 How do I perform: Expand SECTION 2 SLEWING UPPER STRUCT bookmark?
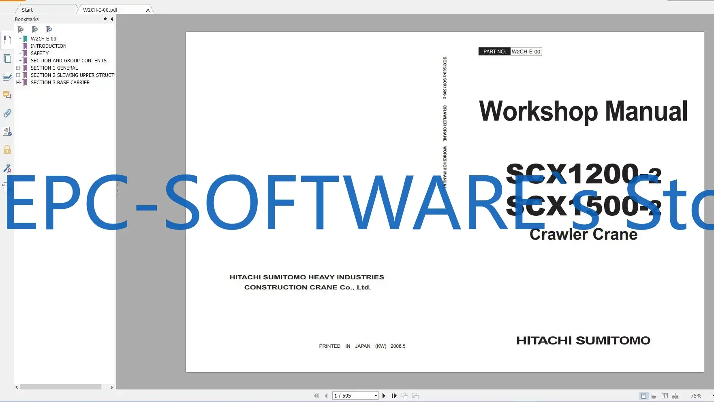pyautogui.click(x=18, y=75)
